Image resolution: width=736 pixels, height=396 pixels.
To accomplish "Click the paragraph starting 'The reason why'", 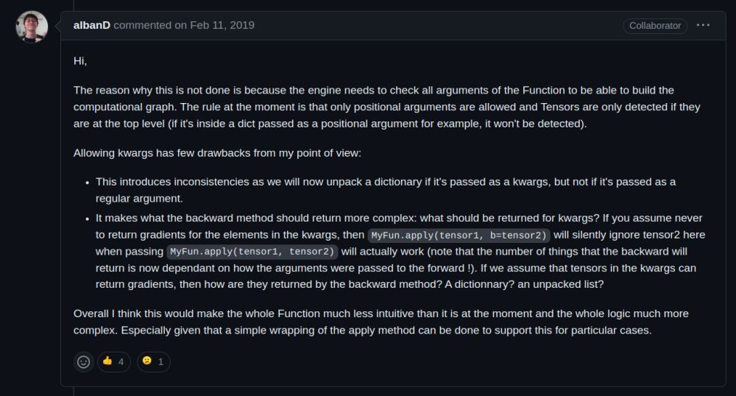I will point(387,107).
